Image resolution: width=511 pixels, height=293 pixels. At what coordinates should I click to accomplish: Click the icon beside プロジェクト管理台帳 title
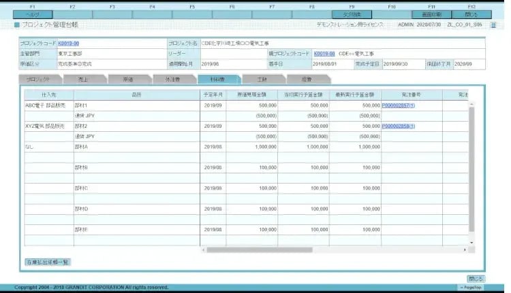[x=17, y=24]
